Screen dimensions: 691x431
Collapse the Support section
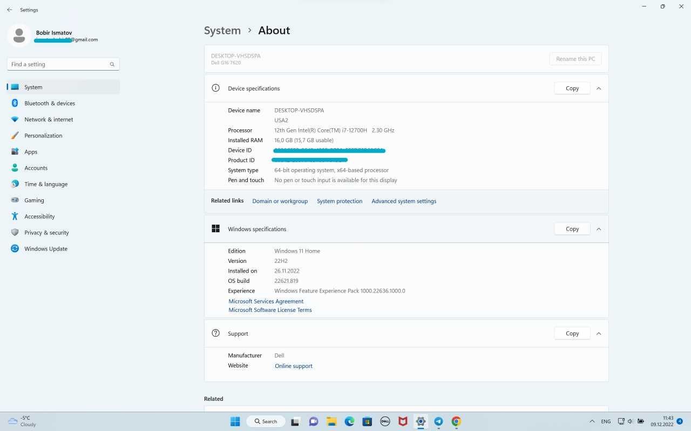[599, 333]
